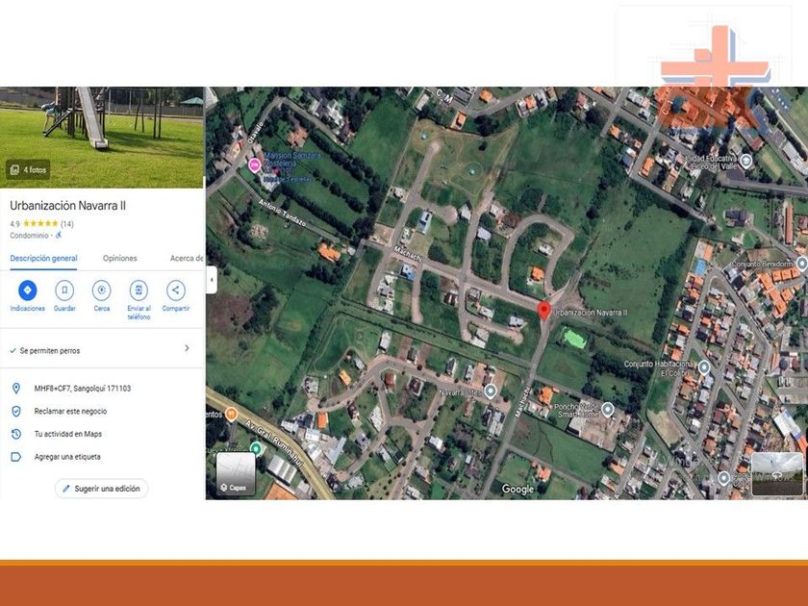This screenshot has width=808, height=606.
Task: Click the Navarra Uno location marker
Action: (x=491, y=391)
